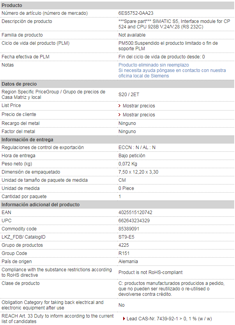Click the EAN value 4025515120742

(x=135, y=213)
